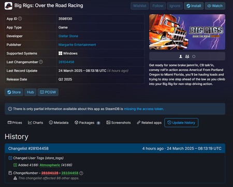
Task: Click the warning triangle icon for affected apps
Action: tap(15, 178)
